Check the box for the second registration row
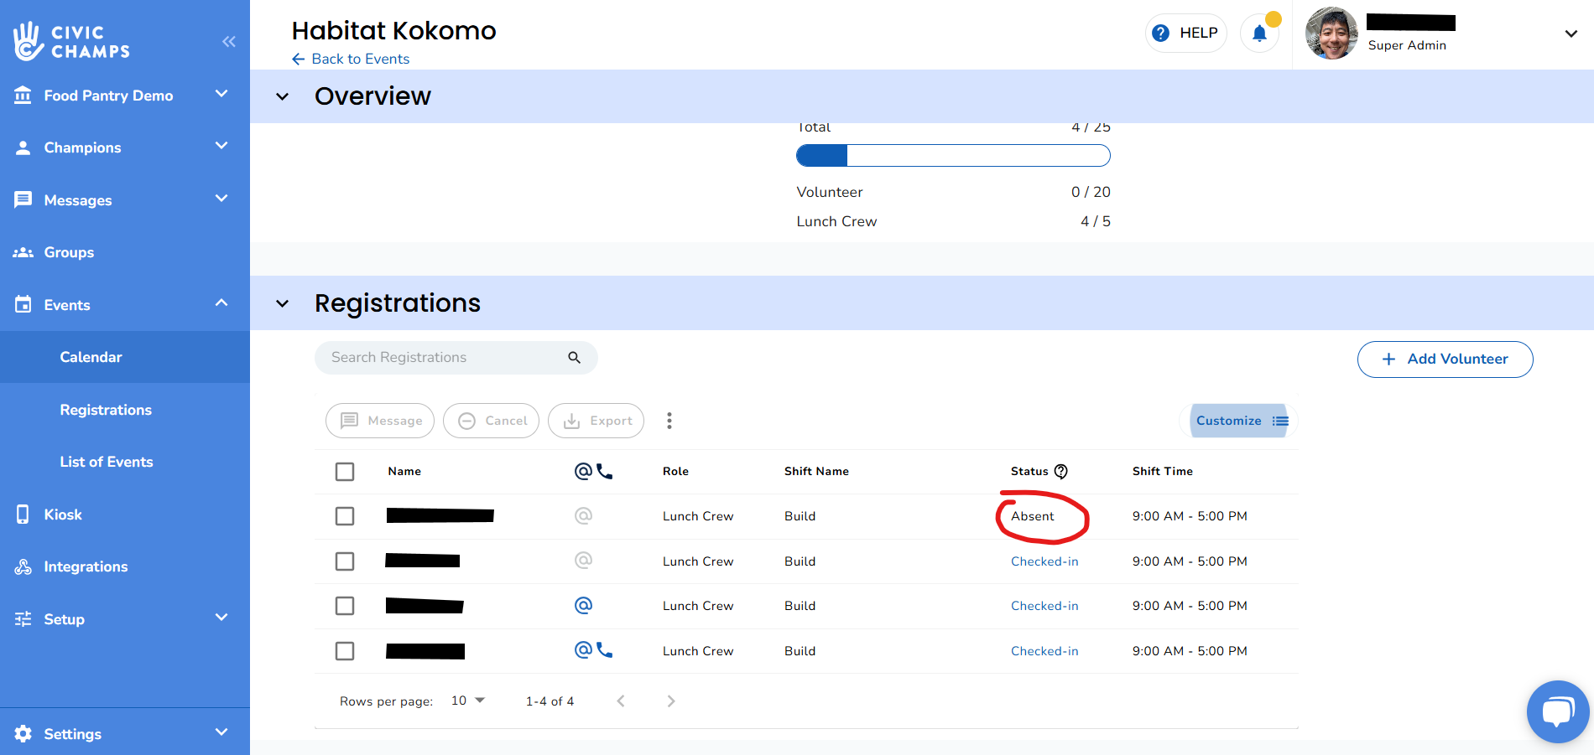Viewport: 1594px width, 755px height. (x=345, y=561)
